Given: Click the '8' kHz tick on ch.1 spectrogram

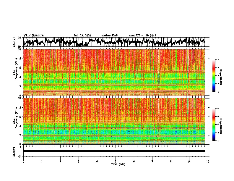Looking at the screenshot, I should tap(20, 59).
